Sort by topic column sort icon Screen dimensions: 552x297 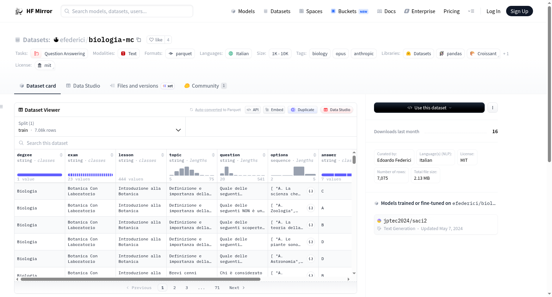pos(213,155)
